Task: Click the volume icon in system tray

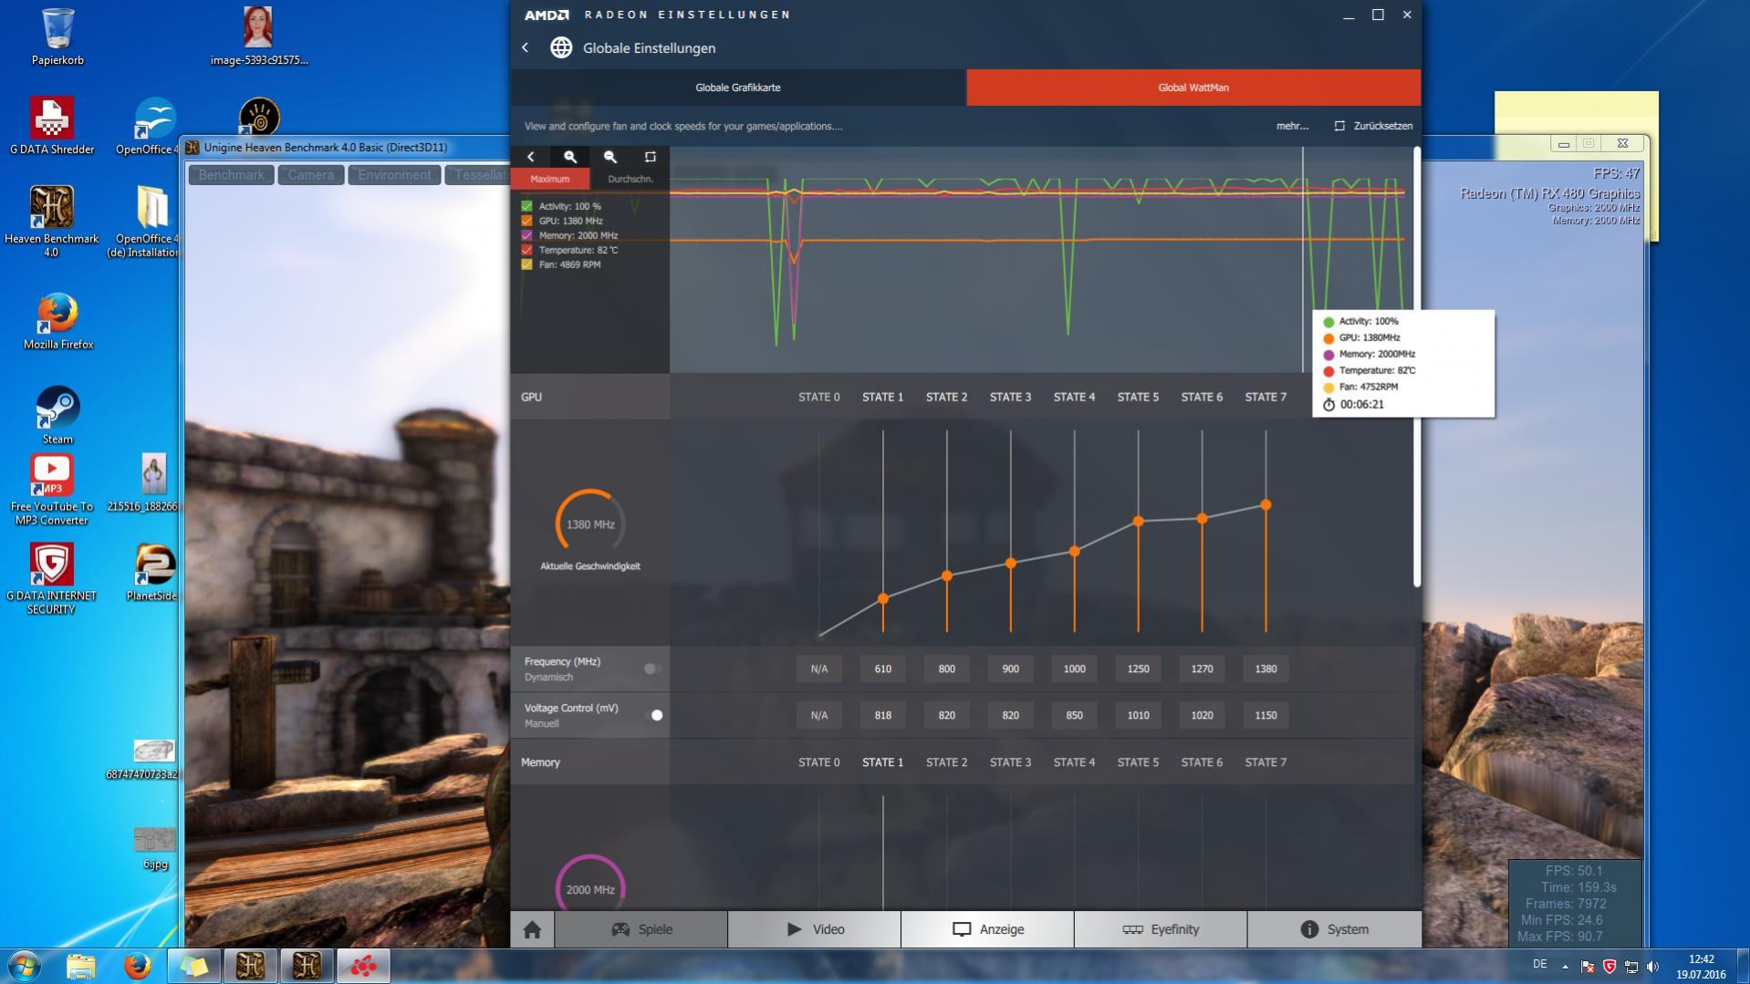Action: (1652, 967)
